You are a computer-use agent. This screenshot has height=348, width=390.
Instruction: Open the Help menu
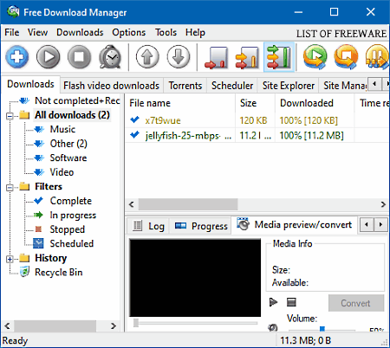coord(195,32)
